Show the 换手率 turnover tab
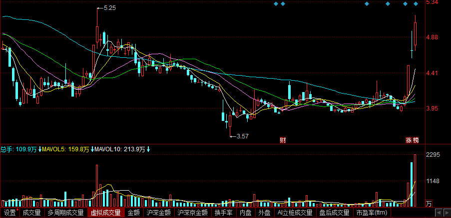 pyautogui.click(x=223, y=213)
